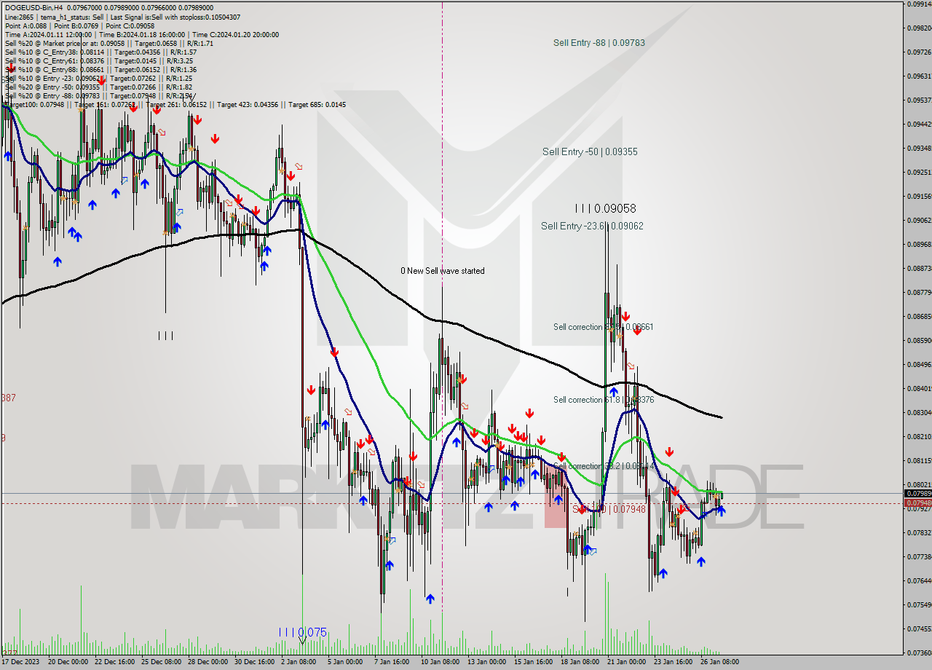Click the 'Sell %20 @ Entry -50' line

pyautogui.click(x=98, y=87)
